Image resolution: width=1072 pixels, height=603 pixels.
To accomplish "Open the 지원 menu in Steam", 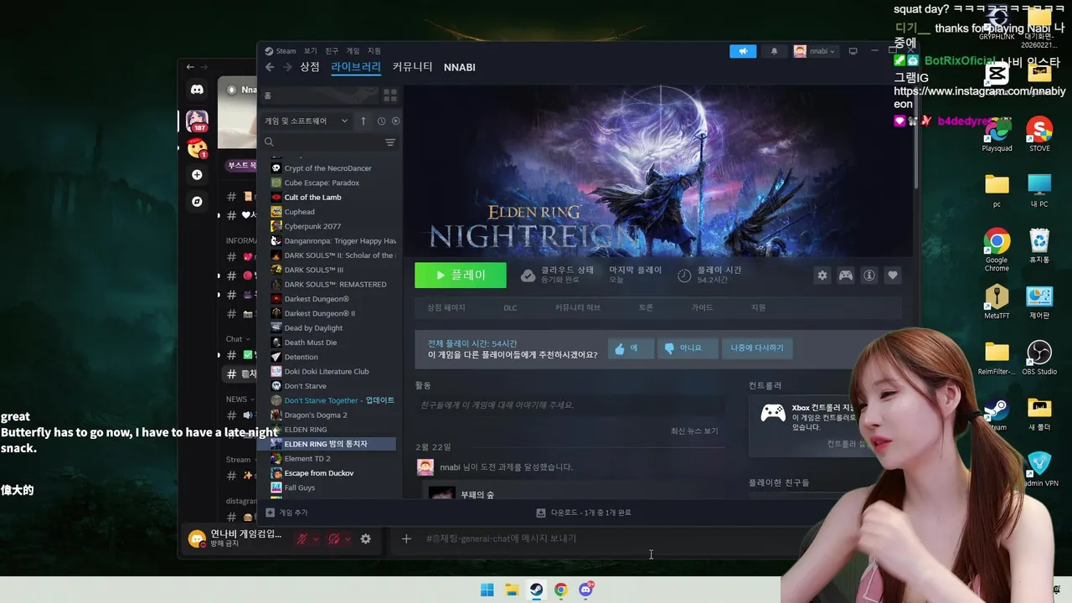I will [x=374, y=51].
